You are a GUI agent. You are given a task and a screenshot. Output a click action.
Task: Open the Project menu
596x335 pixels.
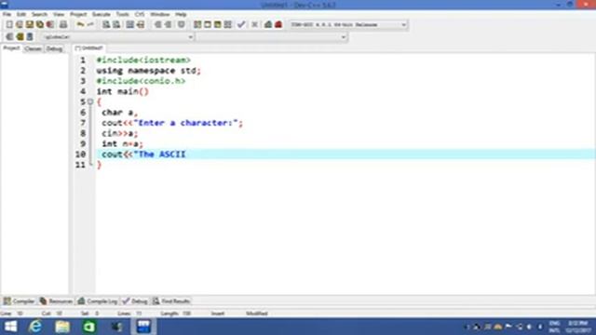pyautogui.click(x=78, y=15)
